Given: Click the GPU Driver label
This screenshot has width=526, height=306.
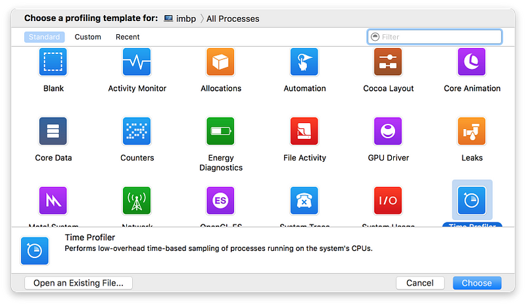Looking at the screenshot, I should click(x=388, y=157).
